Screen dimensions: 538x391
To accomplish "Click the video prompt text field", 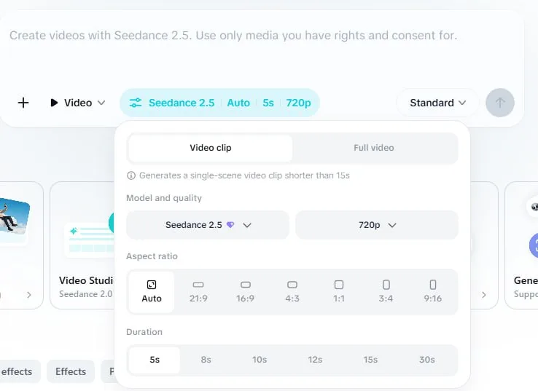I will coord(261,48).
